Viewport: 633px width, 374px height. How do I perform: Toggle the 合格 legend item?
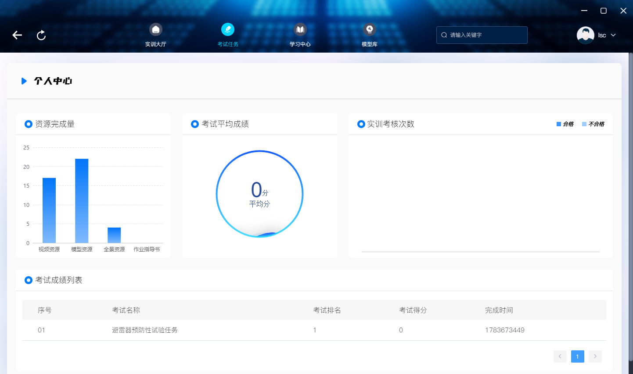pos(565,124)
